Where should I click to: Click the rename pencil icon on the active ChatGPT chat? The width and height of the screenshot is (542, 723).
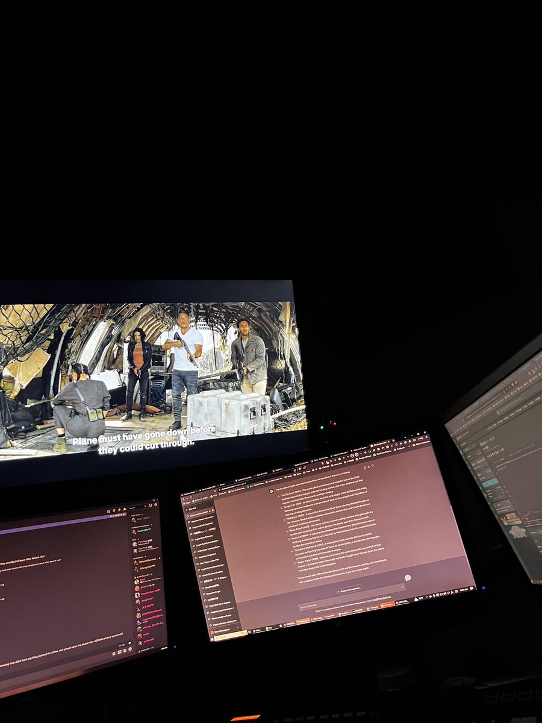click(210, 510)
